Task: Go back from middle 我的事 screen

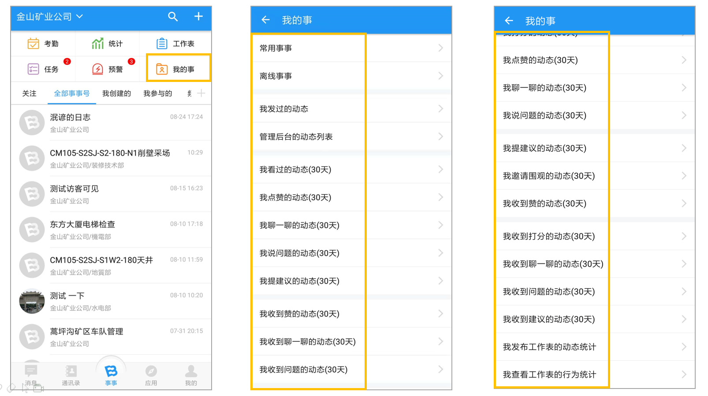Action: (x=265, y=20)
